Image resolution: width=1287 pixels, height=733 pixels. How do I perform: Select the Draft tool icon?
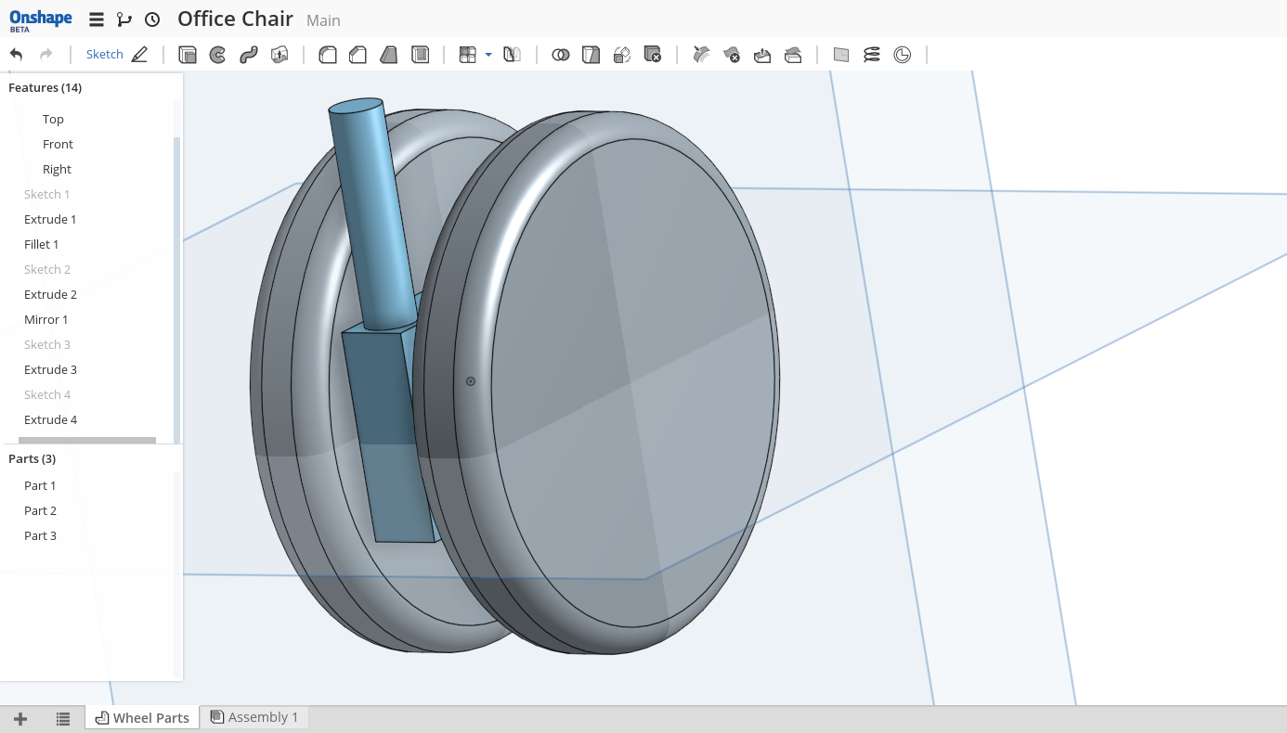click(x=389, y=55)
